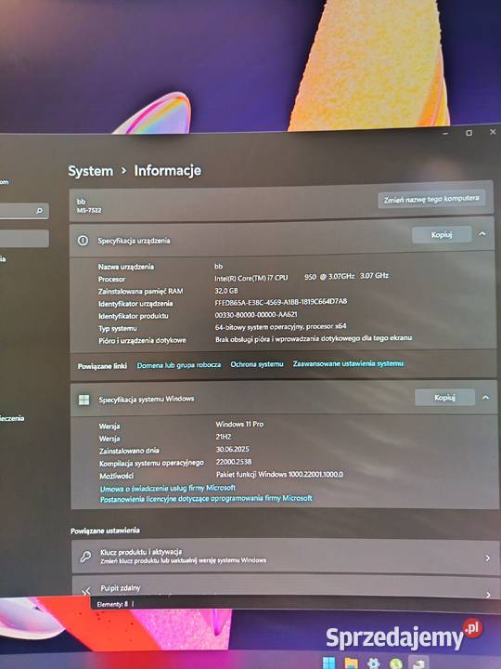Copy device specifications with Kopiuj

click(x=442, y=235)
